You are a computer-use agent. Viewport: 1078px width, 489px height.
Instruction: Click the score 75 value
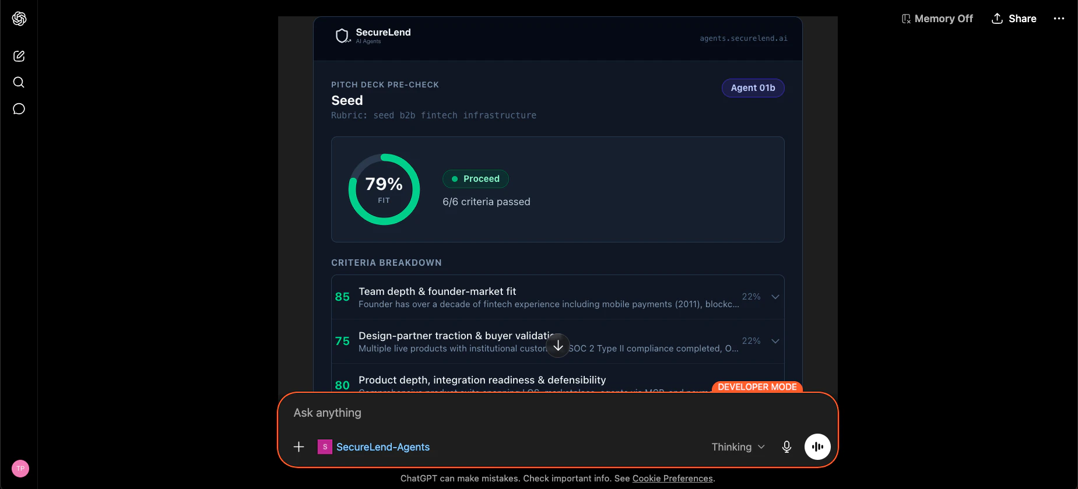(342, 341)
